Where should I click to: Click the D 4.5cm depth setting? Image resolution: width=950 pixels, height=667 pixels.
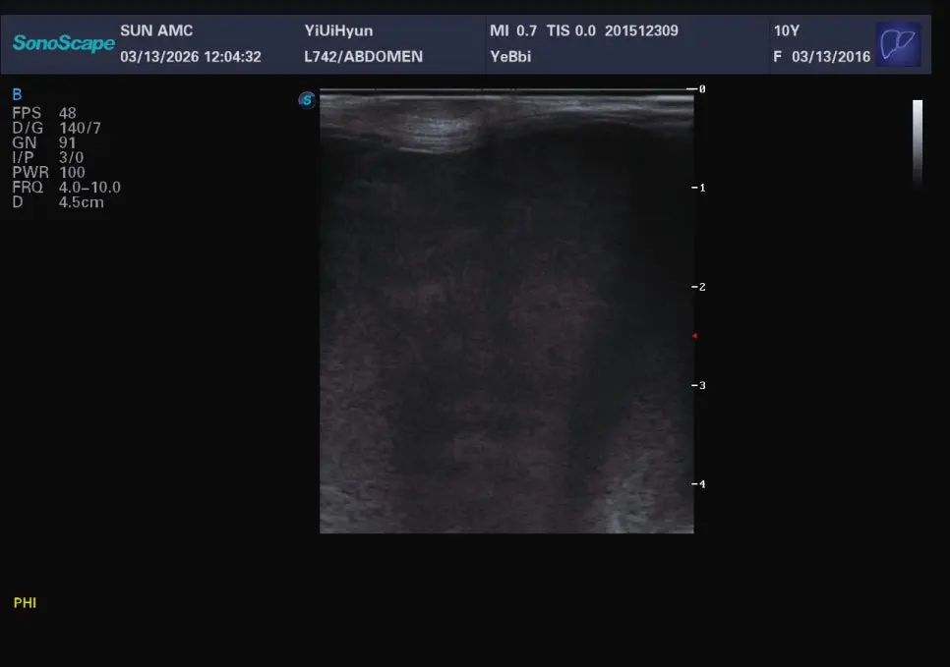point(58,202)
